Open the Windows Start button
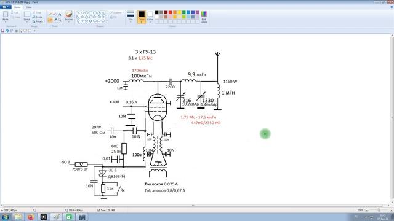The image size is (394, 221). click(6, 217)
